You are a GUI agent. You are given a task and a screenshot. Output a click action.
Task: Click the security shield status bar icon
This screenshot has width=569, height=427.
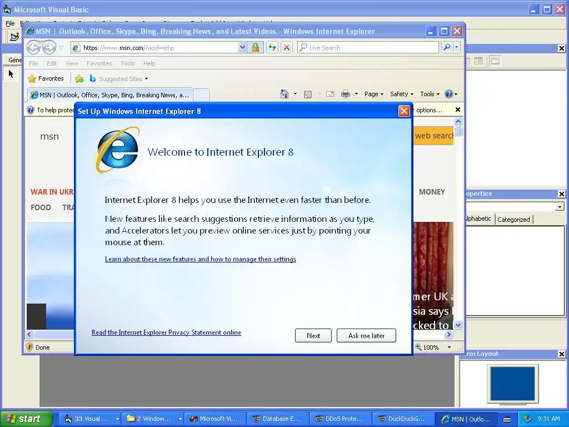[x=29, y=347]
